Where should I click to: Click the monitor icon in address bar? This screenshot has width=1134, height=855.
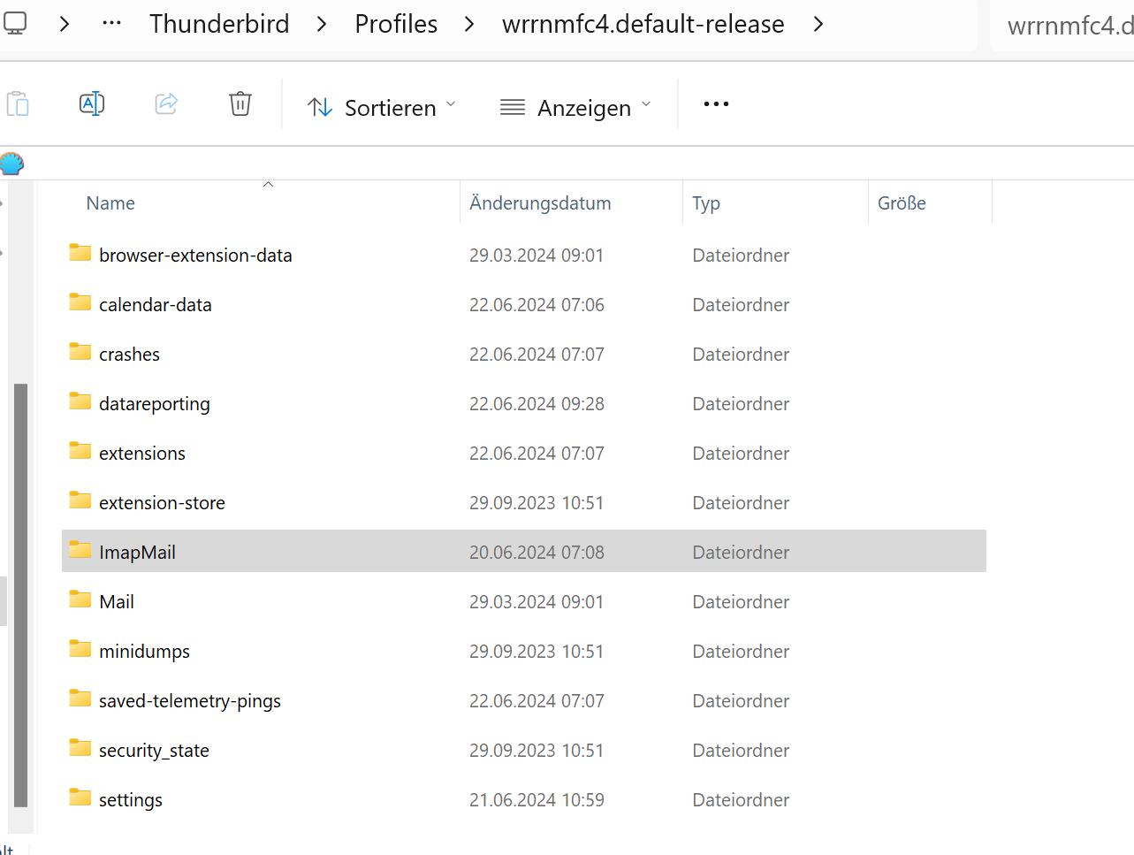15,23
